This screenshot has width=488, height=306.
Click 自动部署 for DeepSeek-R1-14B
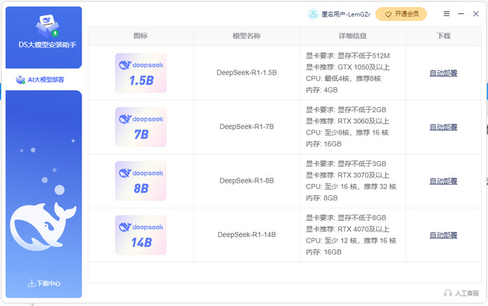click(443, 235)
